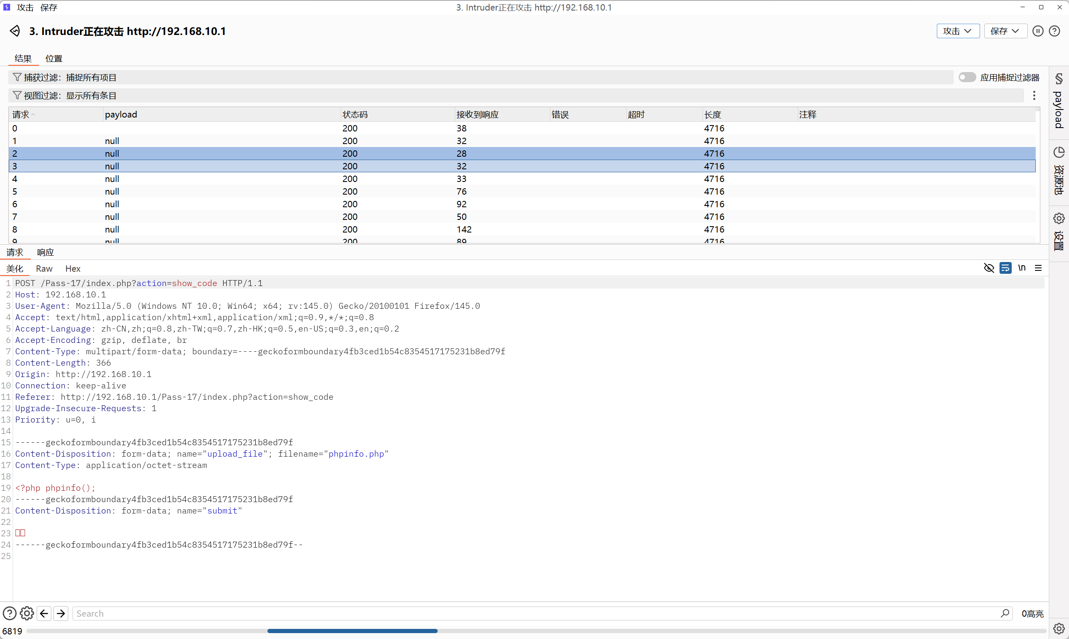Switch to the 响应 tab
This screenshot has width=1069, height=639.
(45, 252)
